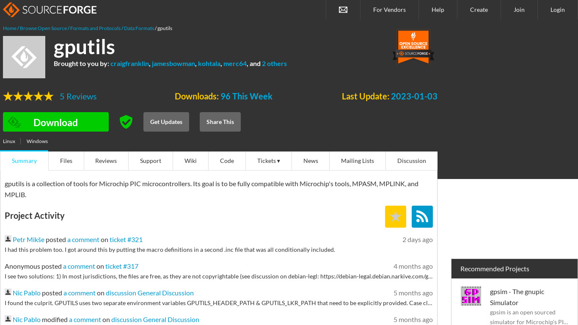Open discussion General Discussion modified link

pyautogui.click(x=155, y=319)
